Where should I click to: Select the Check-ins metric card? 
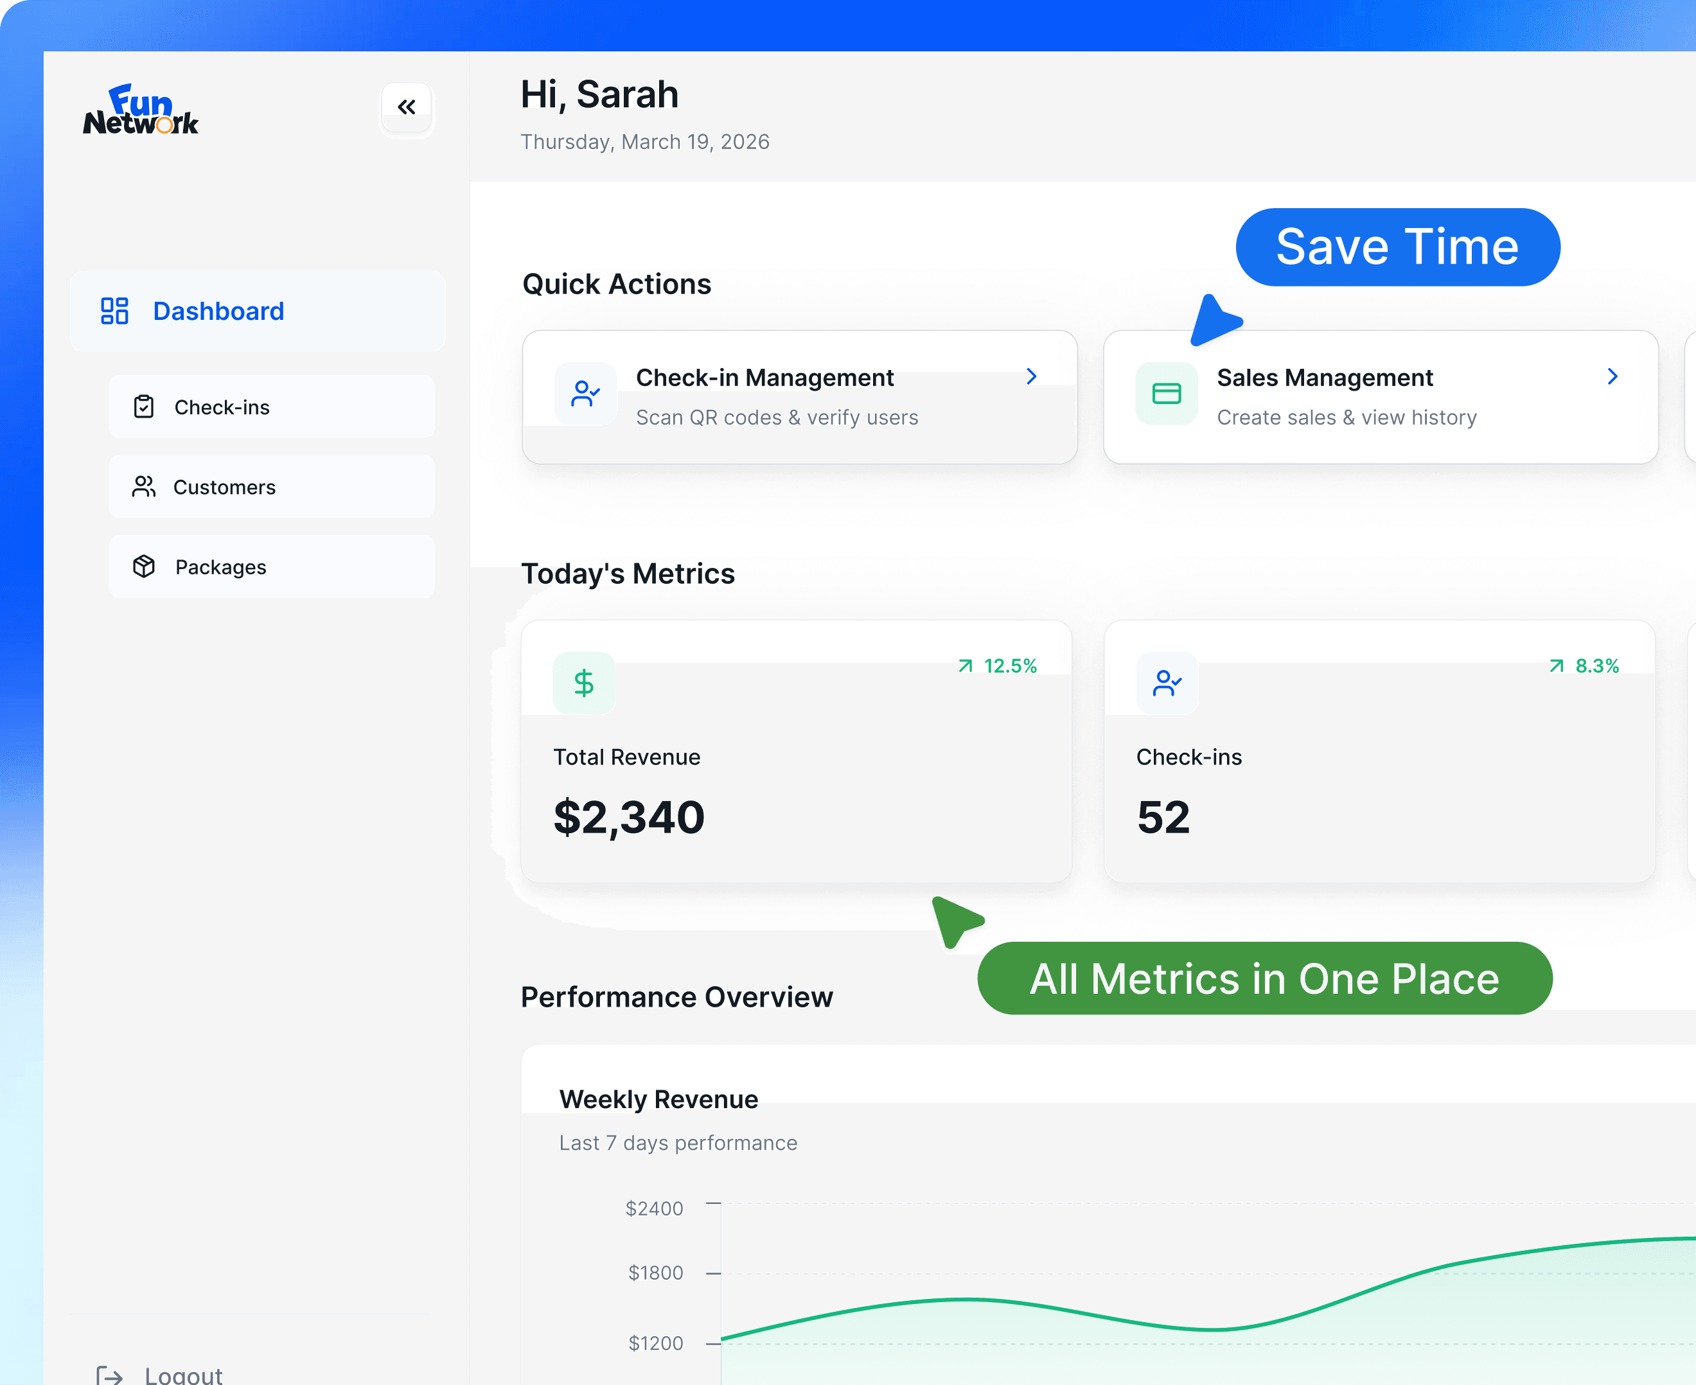point(1379,752)
